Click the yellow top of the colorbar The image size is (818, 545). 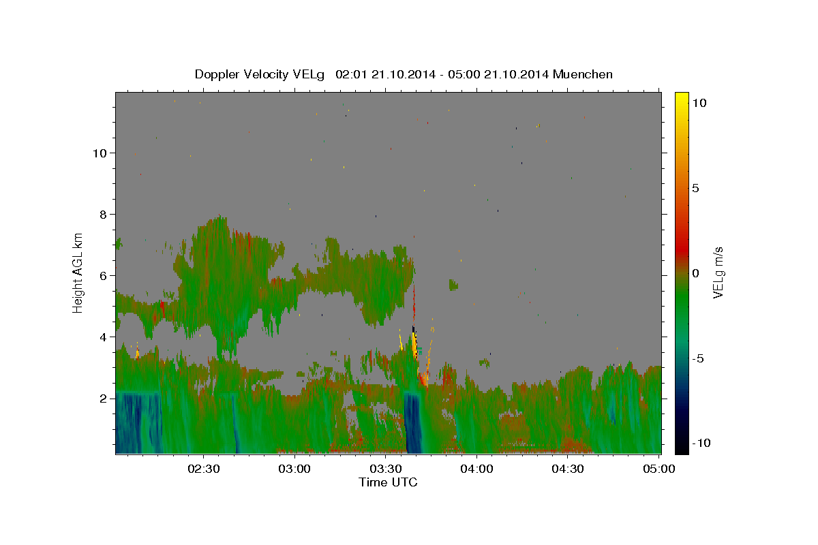coord(682,99)
